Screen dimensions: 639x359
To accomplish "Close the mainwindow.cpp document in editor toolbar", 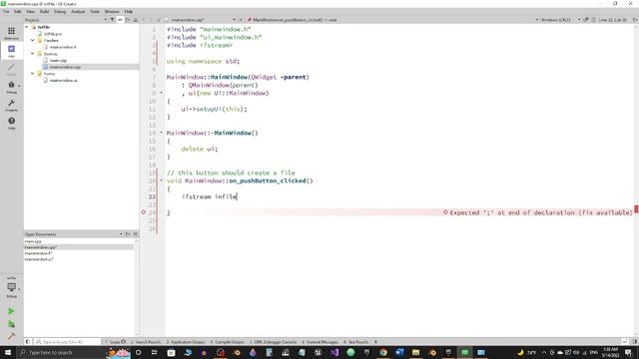I will [x=241, y=20].
